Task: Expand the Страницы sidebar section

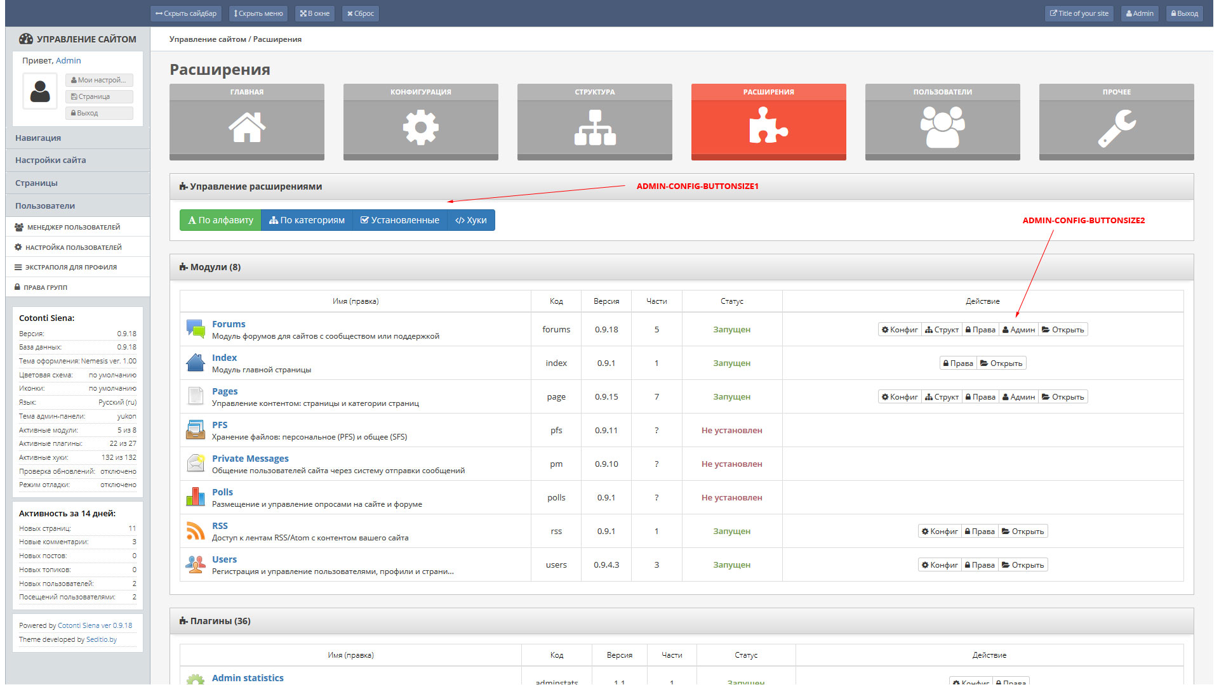Action: 36,183
